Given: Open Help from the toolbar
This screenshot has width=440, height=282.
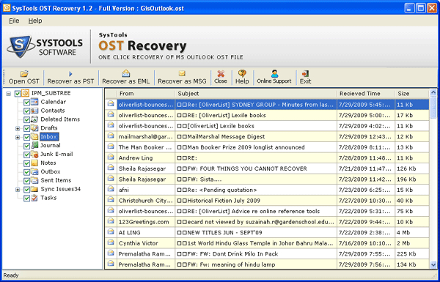Looking at the screenshot, I should [x=242, y=73].
